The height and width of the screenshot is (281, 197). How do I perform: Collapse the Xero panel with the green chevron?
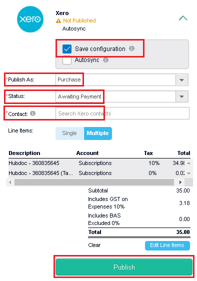tap(183, 18)
